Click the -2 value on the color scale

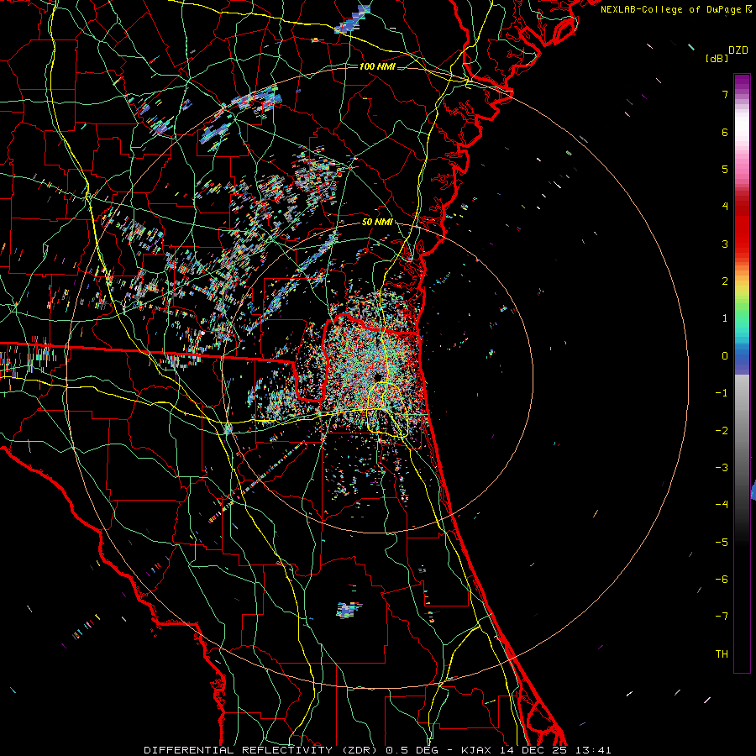(x=722, y=431)
